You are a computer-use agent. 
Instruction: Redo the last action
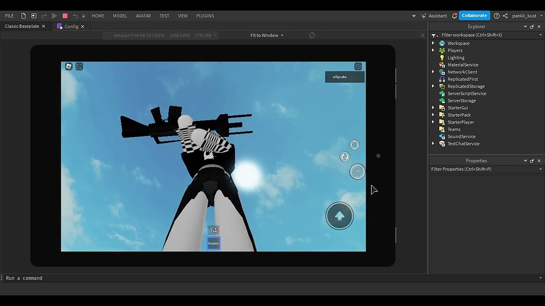45,15
